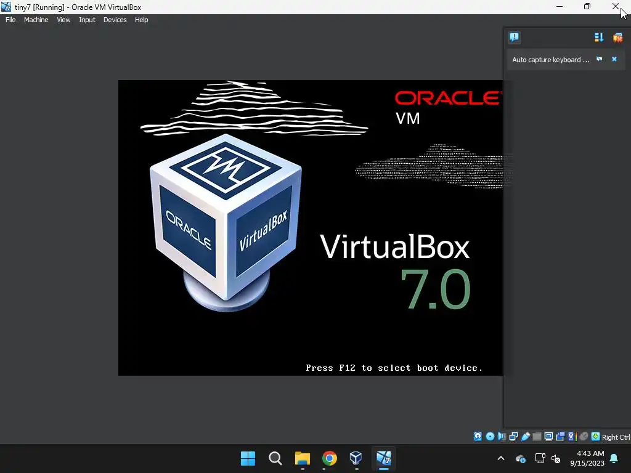Click the VirtualBox title bar app icon
The image size is (631, 473).
6,7
